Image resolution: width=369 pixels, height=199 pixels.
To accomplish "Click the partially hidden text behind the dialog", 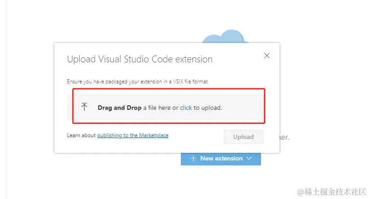I will click(284, 137).
